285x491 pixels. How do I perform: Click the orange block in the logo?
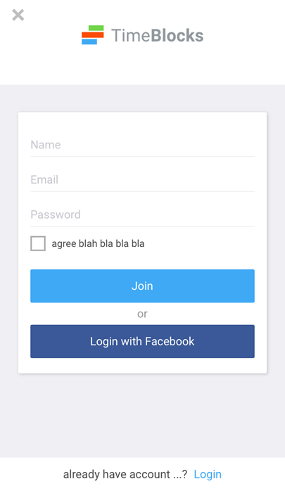(92, 34)
